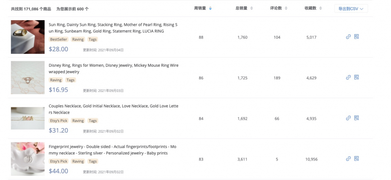Open the Disney Ring product thumbnail

click(28, 77)
